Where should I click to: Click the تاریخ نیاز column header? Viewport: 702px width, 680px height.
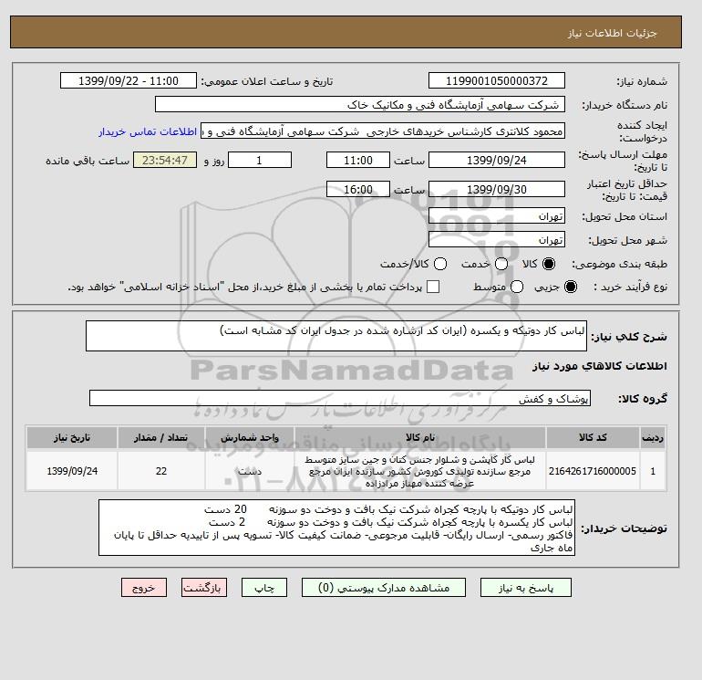pyautogui.click(x=72, y=437)
